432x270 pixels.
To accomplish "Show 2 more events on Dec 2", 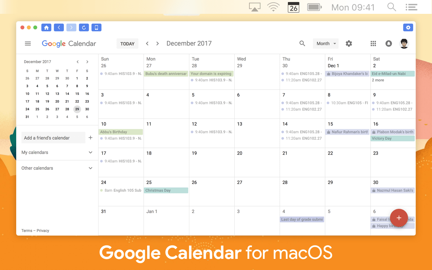I will point(378,80).
